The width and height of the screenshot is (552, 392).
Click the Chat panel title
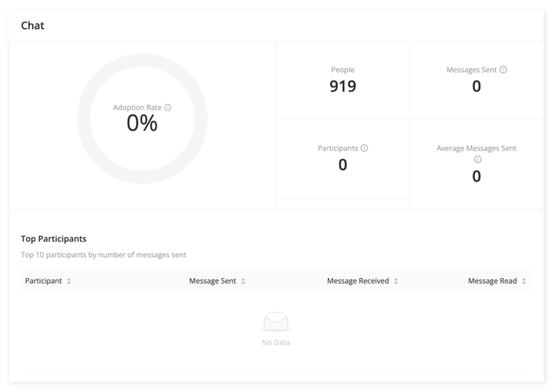(33, 26)
